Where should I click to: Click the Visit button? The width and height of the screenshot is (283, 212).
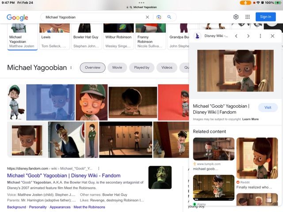click(268, 108)
